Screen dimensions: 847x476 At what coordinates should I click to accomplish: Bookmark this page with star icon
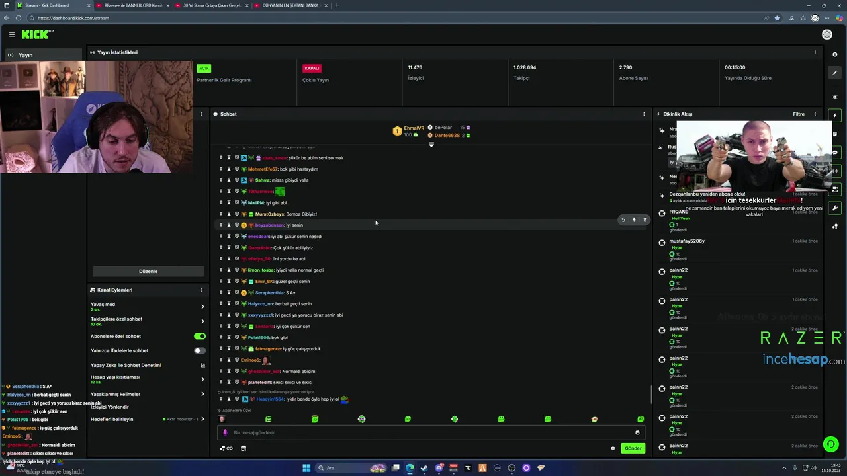[x=777, y=18]
